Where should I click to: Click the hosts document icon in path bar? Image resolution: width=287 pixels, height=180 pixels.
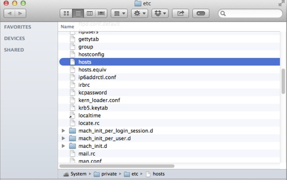[148, 174]
